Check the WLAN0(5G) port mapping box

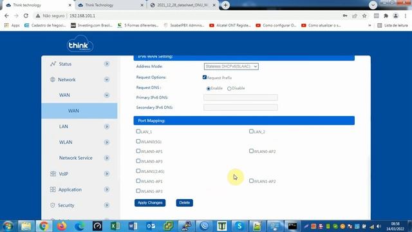[138, 141]
